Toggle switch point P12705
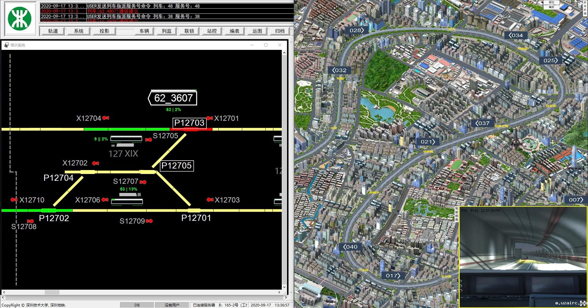 (x=177, y=166)
